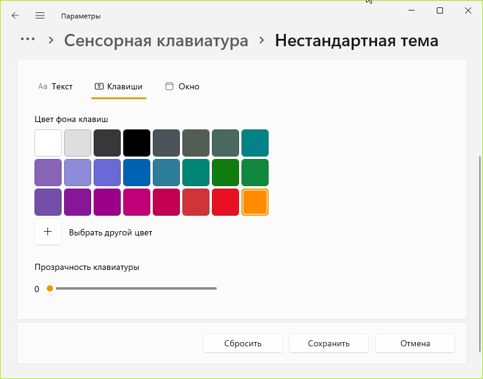Close the Параметры window

coord(468,10)
